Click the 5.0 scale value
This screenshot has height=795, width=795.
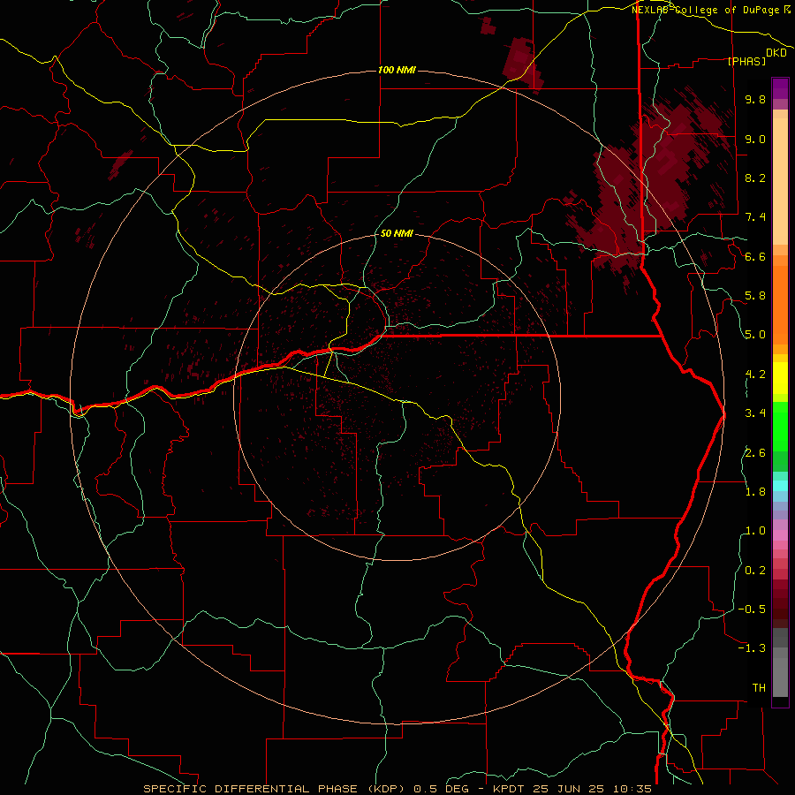tap(755, 335)
